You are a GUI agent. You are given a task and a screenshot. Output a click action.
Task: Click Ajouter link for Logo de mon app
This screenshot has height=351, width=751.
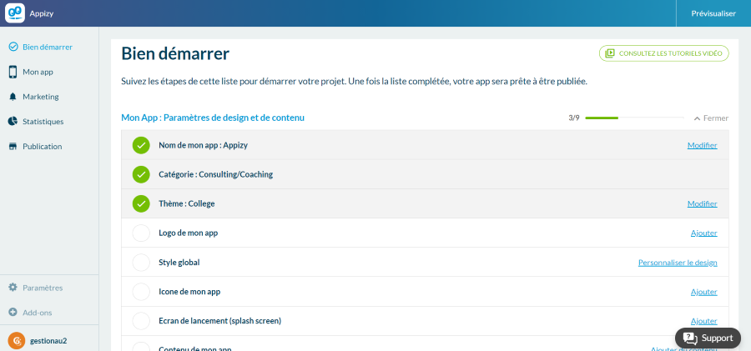tap(704, 233)
